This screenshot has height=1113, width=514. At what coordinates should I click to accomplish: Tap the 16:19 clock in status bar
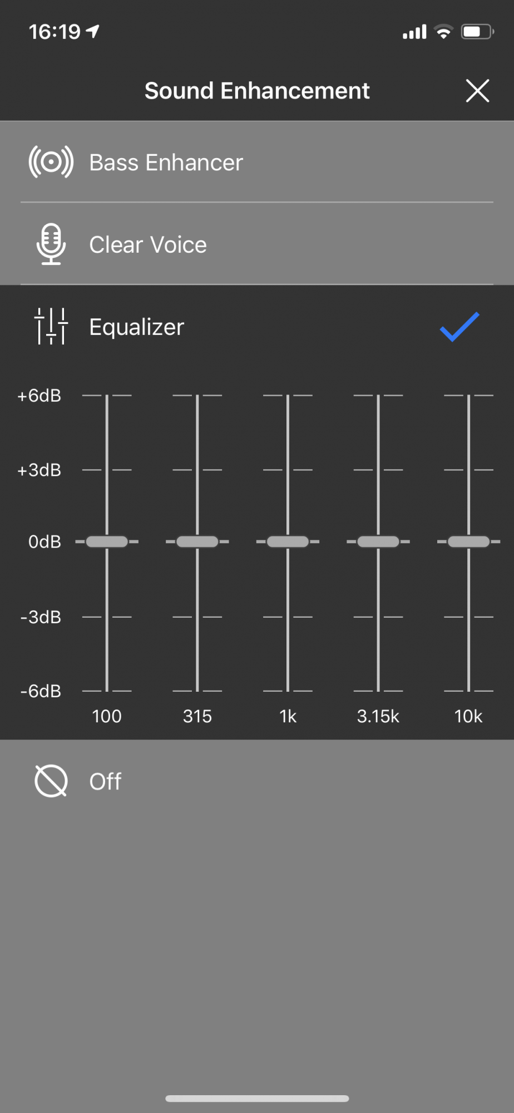(x=55, y=32)
